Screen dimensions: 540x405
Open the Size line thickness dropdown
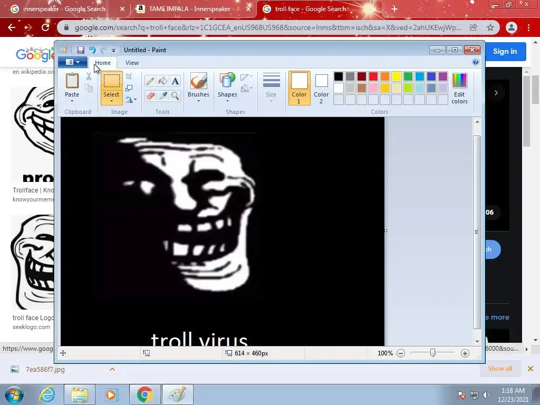(271, 88)
